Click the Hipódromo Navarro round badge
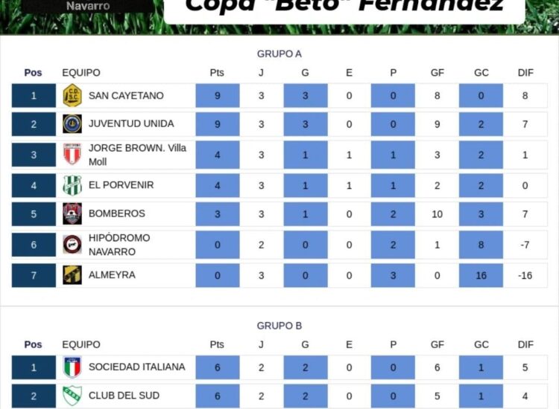Image resolution: width=559 pixels, height=409 pixels. pos(72,245)
